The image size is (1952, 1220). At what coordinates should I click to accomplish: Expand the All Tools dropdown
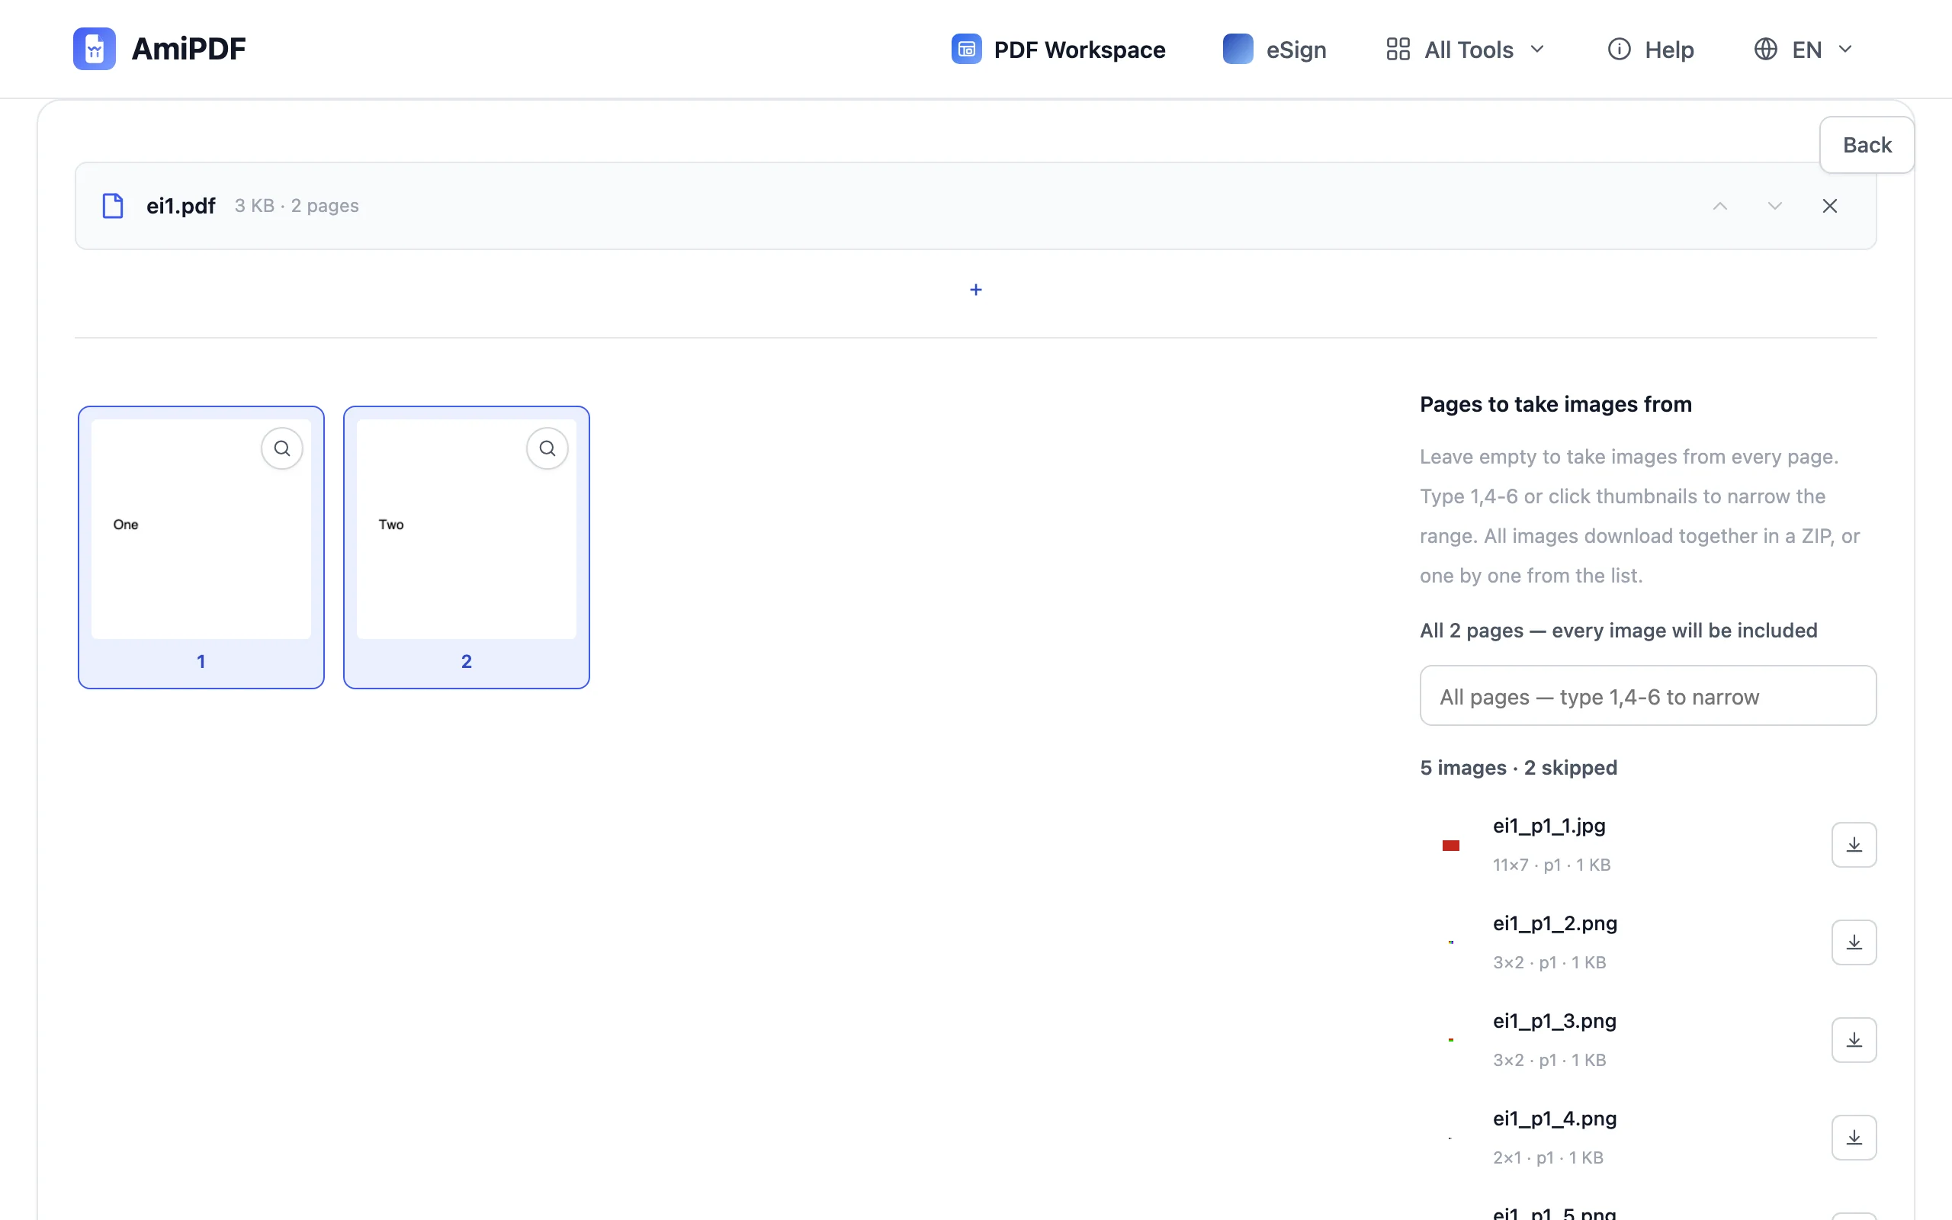(1465, 50)
